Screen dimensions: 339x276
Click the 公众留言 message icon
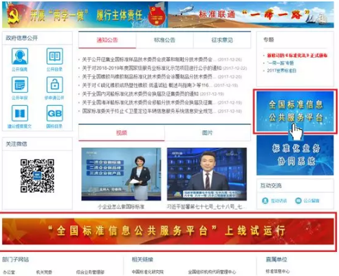point(298,200)
